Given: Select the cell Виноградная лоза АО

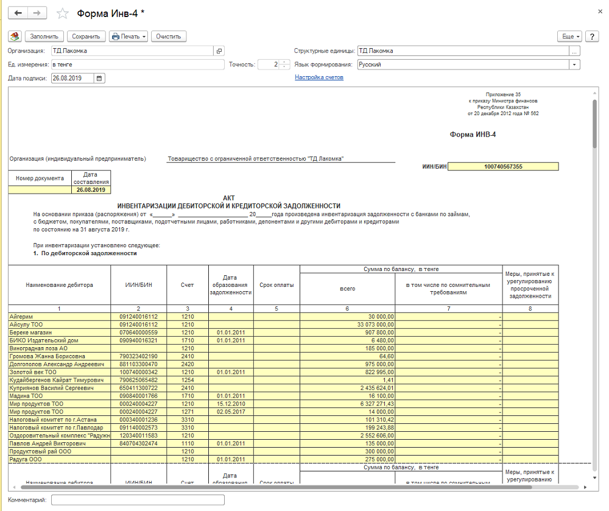Looking at the screenshot, I should coord(60,348).
